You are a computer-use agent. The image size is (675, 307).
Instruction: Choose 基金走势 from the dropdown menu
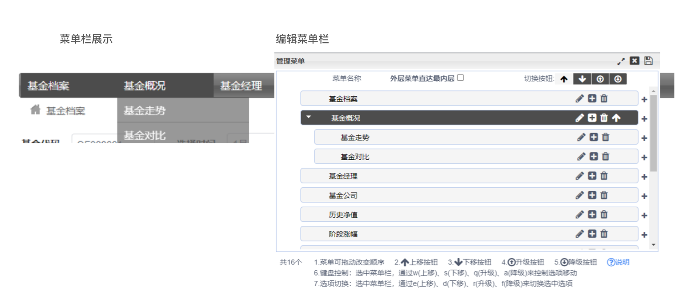145,110
